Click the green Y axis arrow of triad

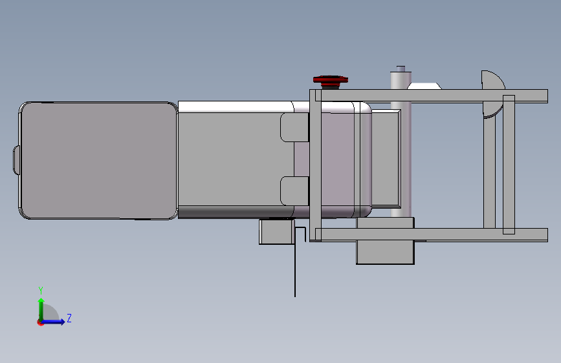click(x=41, y=309)
